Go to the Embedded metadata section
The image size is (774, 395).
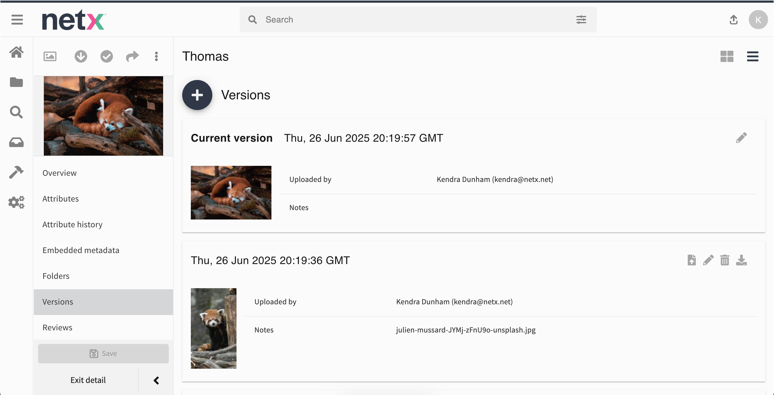click(81, 250)
